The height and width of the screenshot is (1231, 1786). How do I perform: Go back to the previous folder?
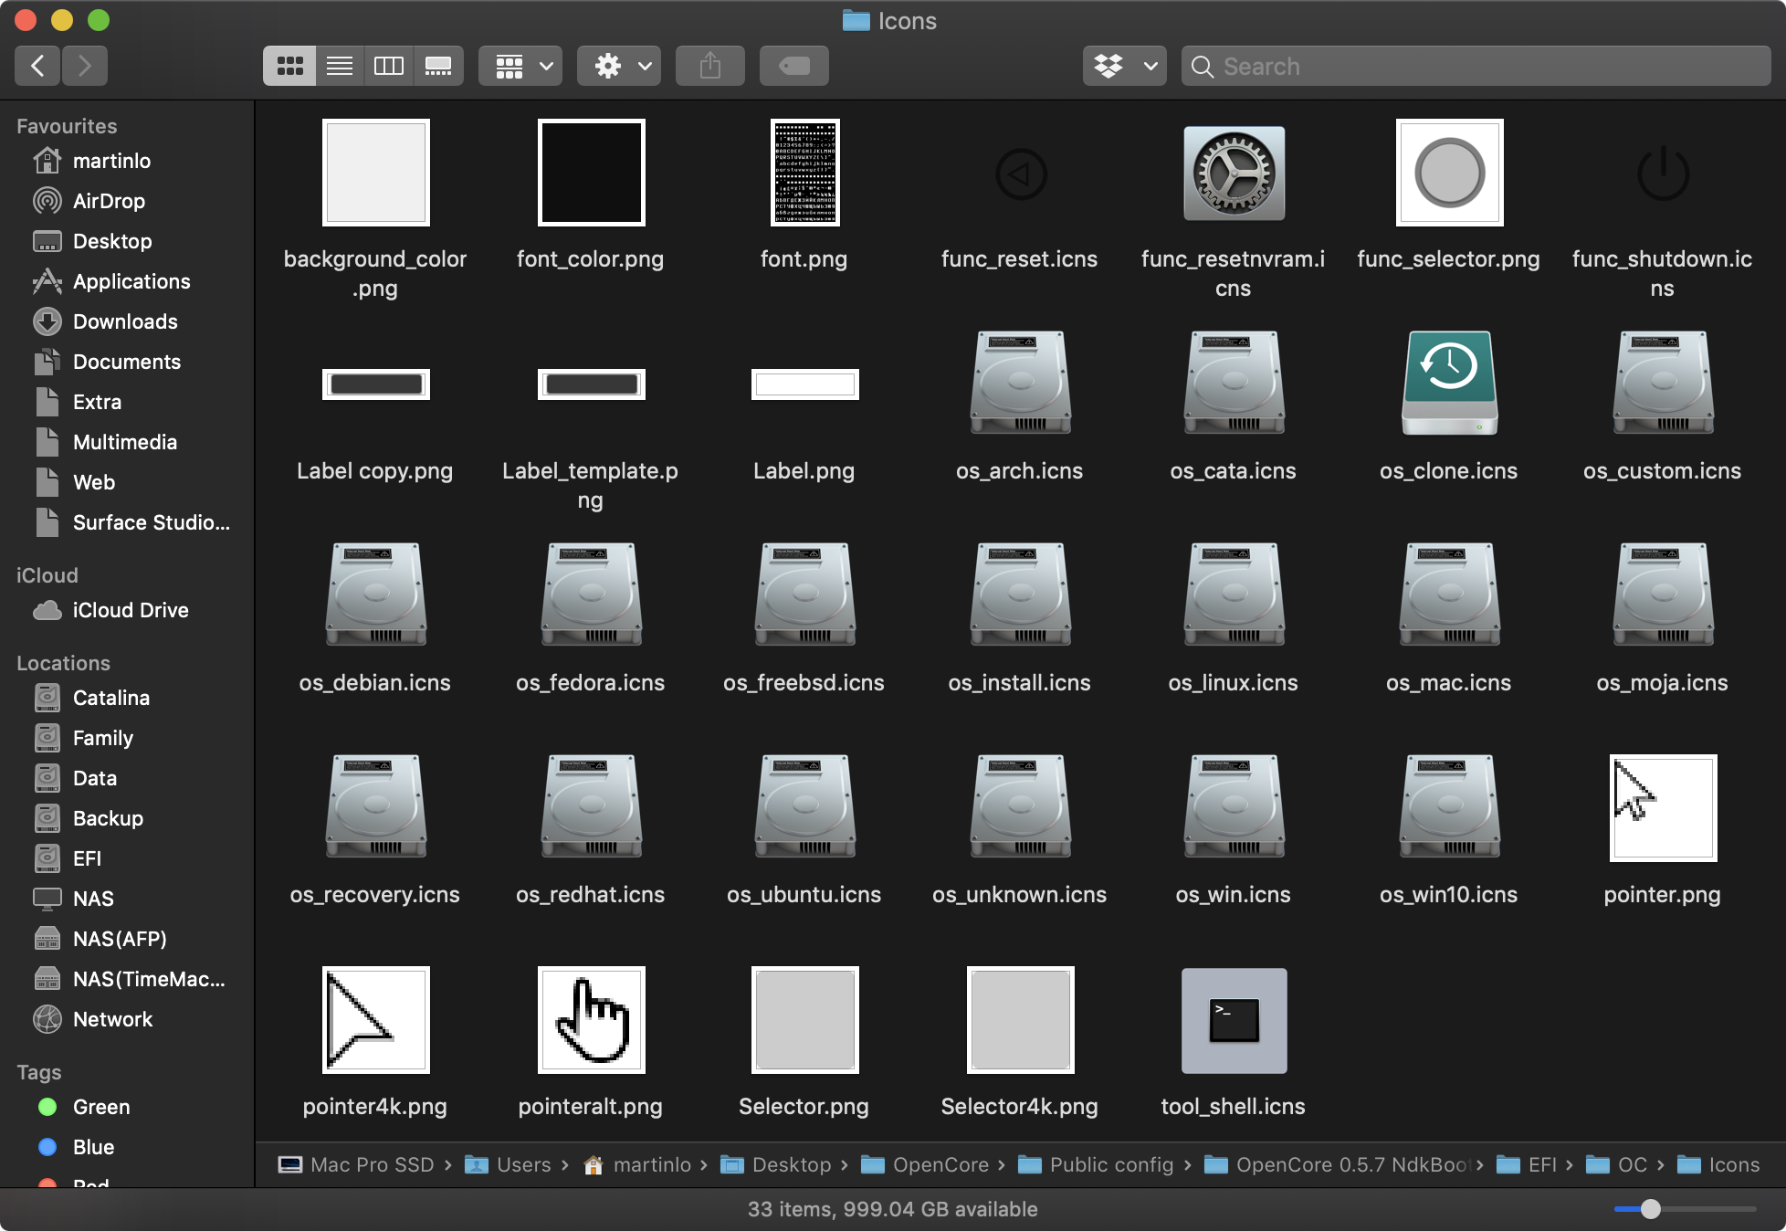click(37, 66)
